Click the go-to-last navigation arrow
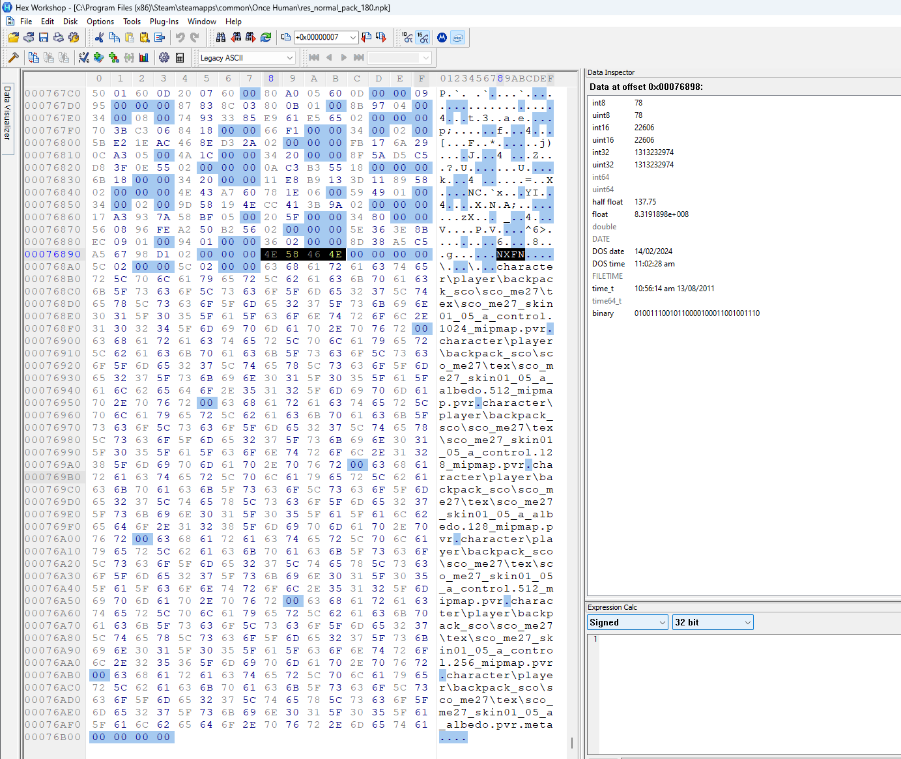901x759 pixels. [x=358, y=57]
